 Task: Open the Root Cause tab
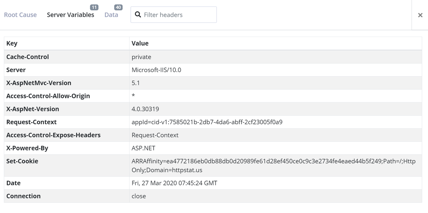coord(20,15)
